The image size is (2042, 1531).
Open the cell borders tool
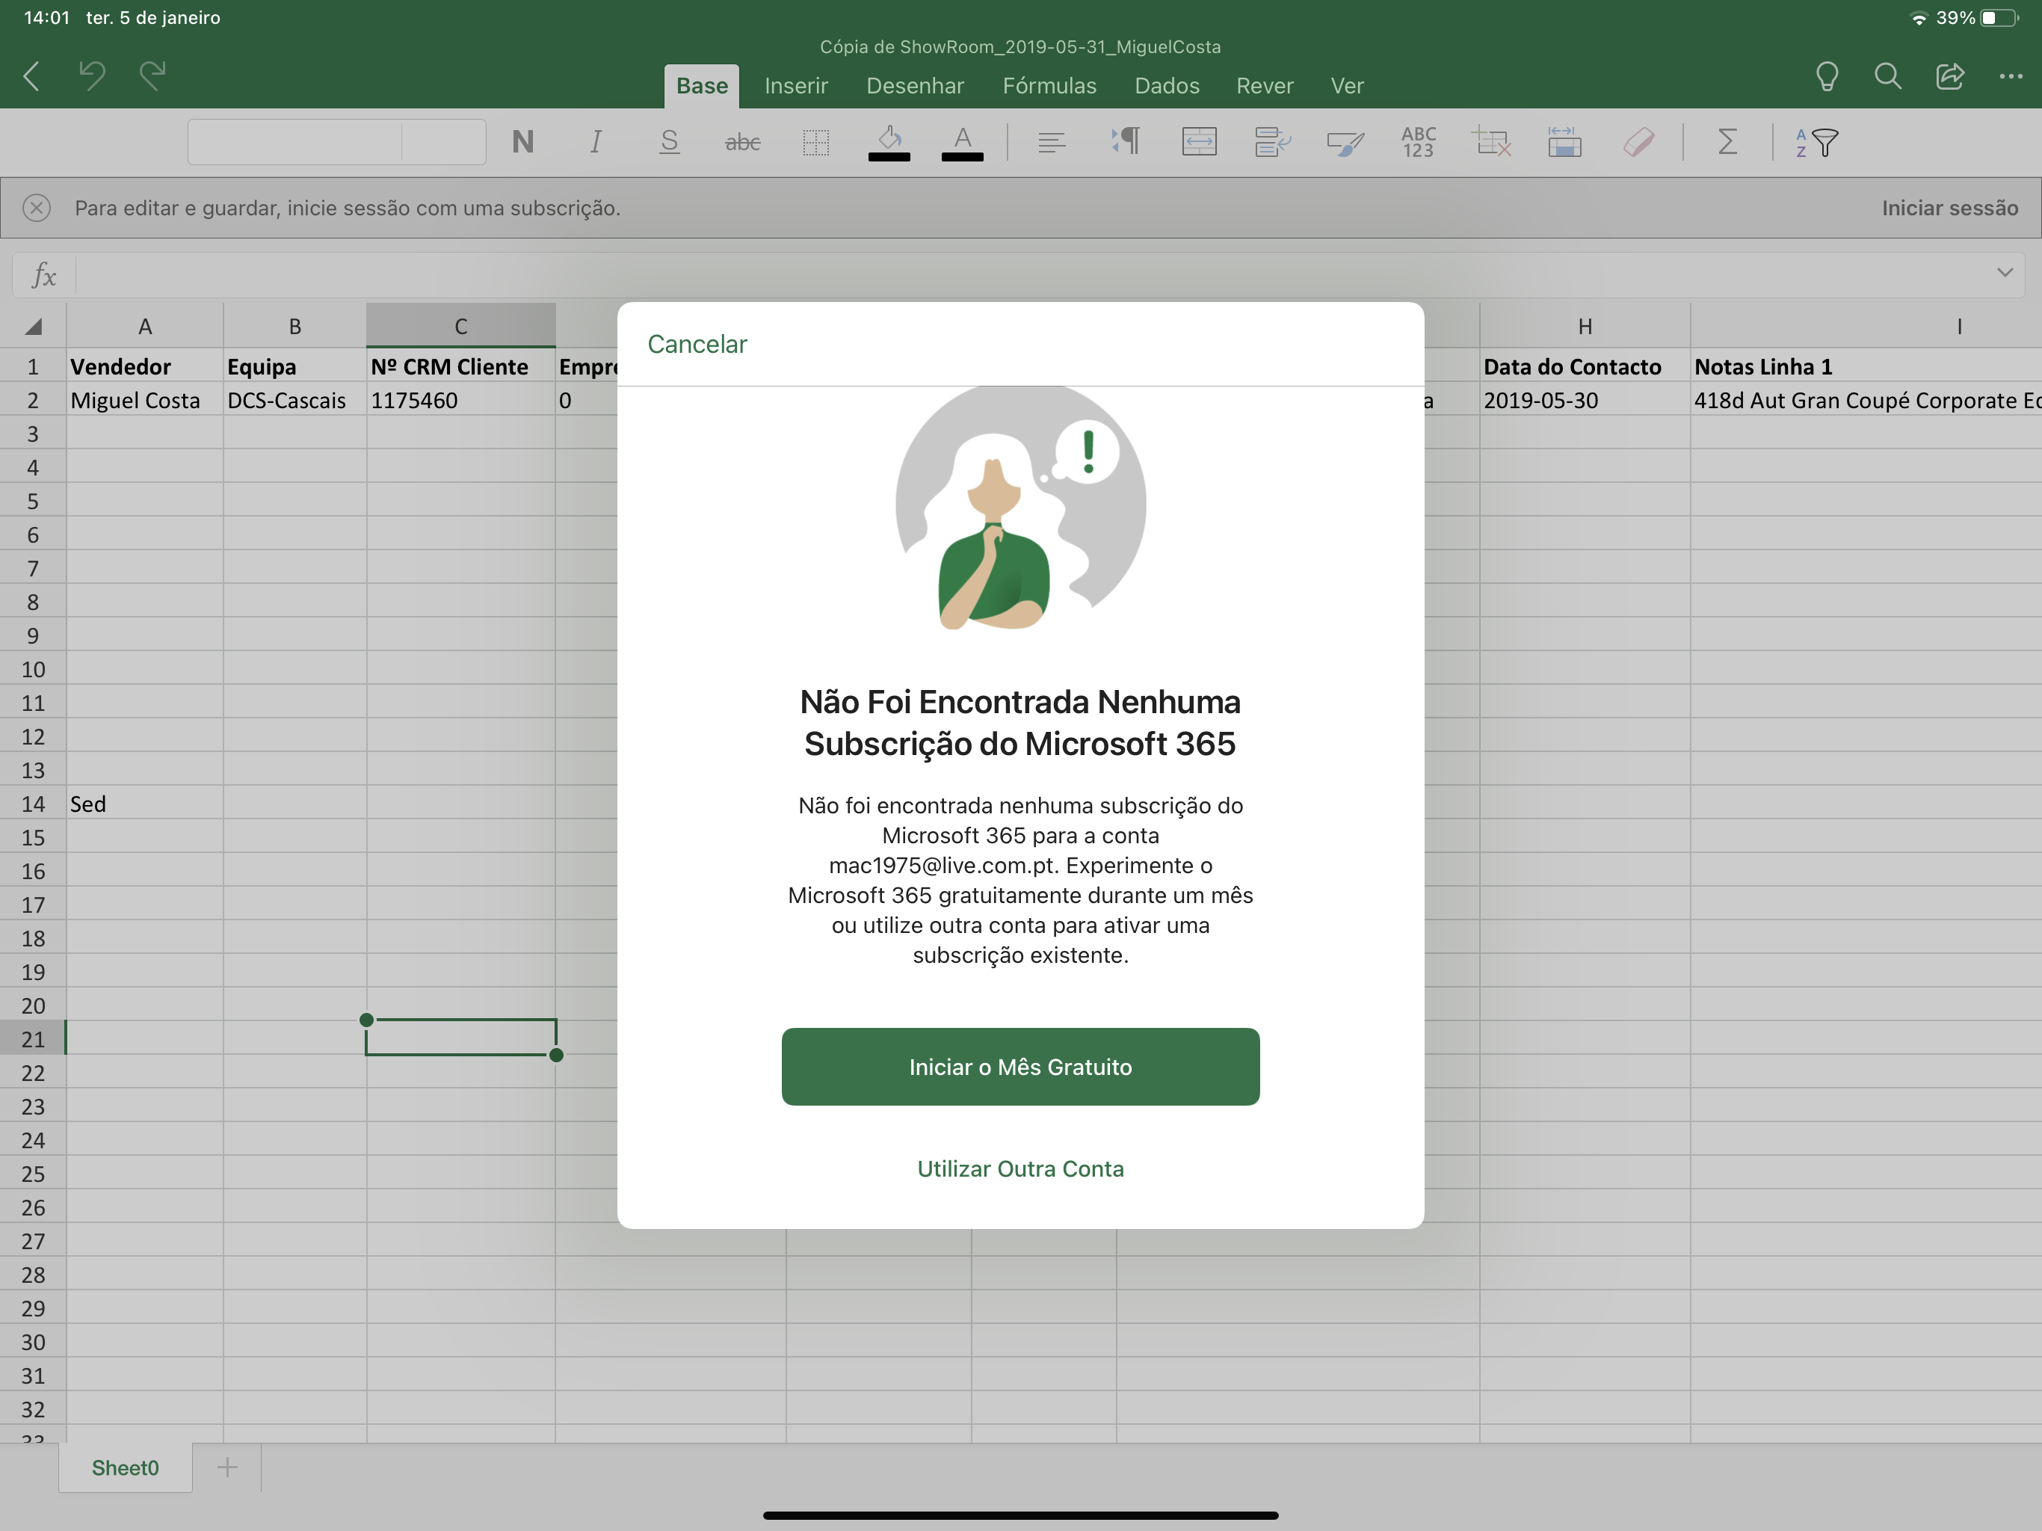815,142
